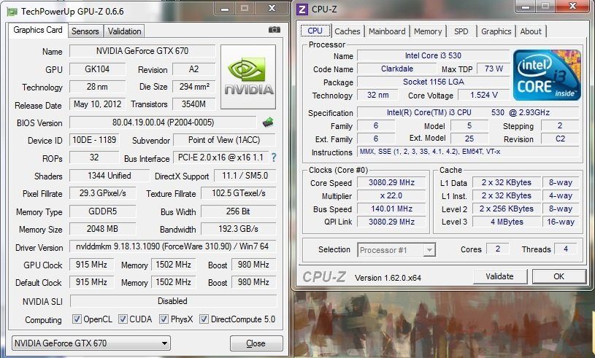Click the CPU-Z title bar Z icon
Viewport: 595px width, 358px height.
pyautogui.click(x=302, y=9)
